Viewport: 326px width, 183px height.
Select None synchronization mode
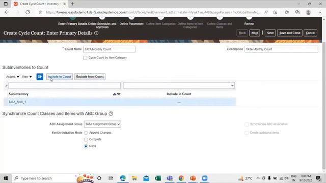[x=86, y=146]
